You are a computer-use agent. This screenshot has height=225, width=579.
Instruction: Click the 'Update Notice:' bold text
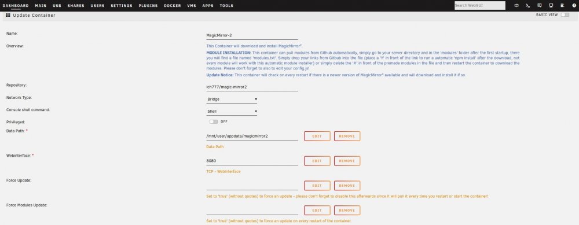(x=219, y=75)
